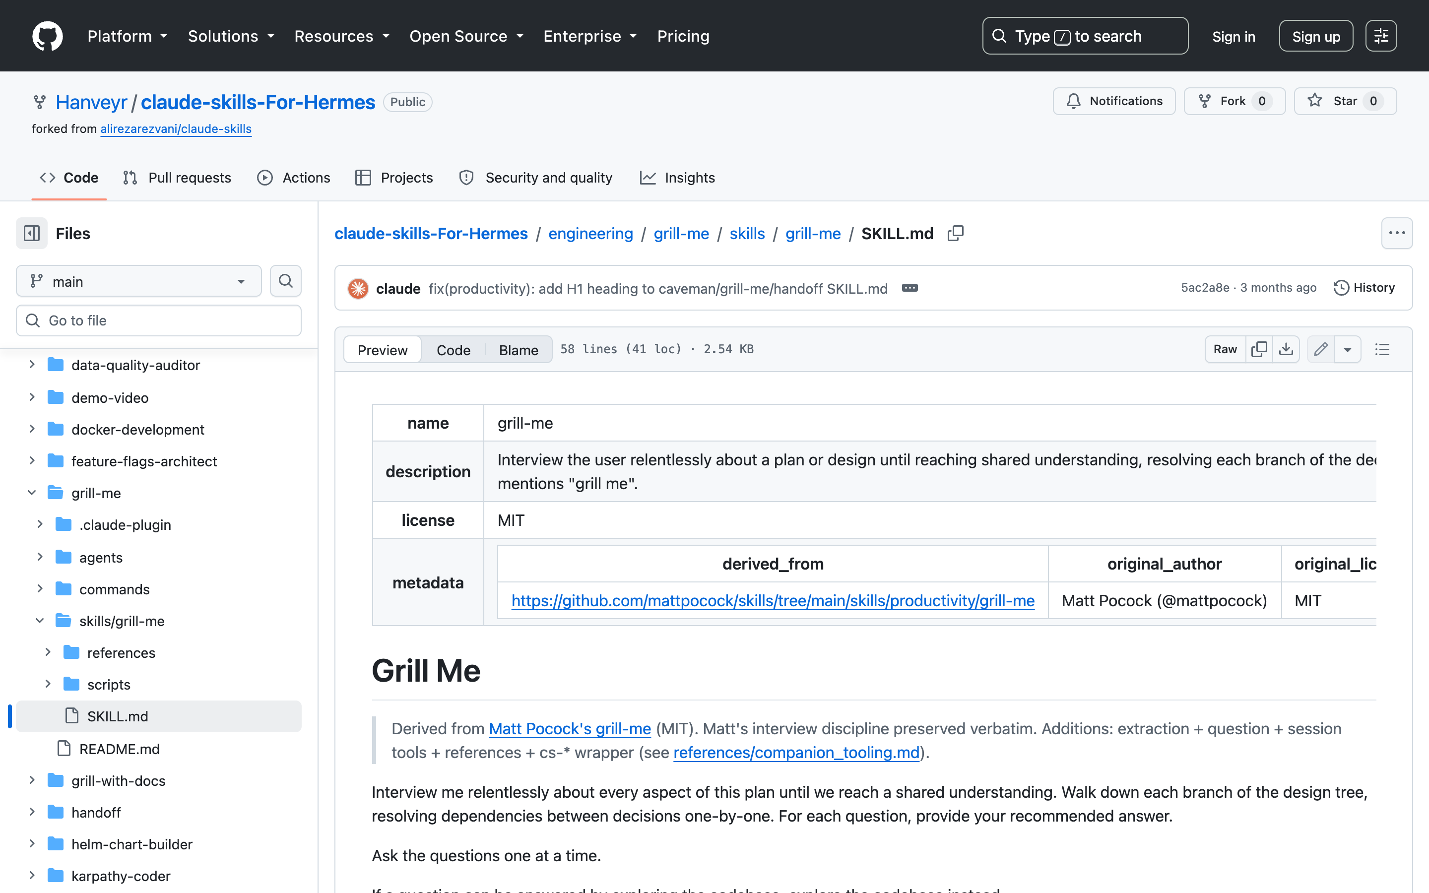Open the Security and quality tab
Viewport: 1429px width, 893px height.
[535, 178]
